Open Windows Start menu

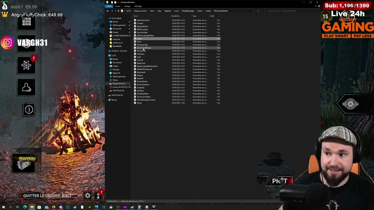pyautogui.click(x=4, y=207)
